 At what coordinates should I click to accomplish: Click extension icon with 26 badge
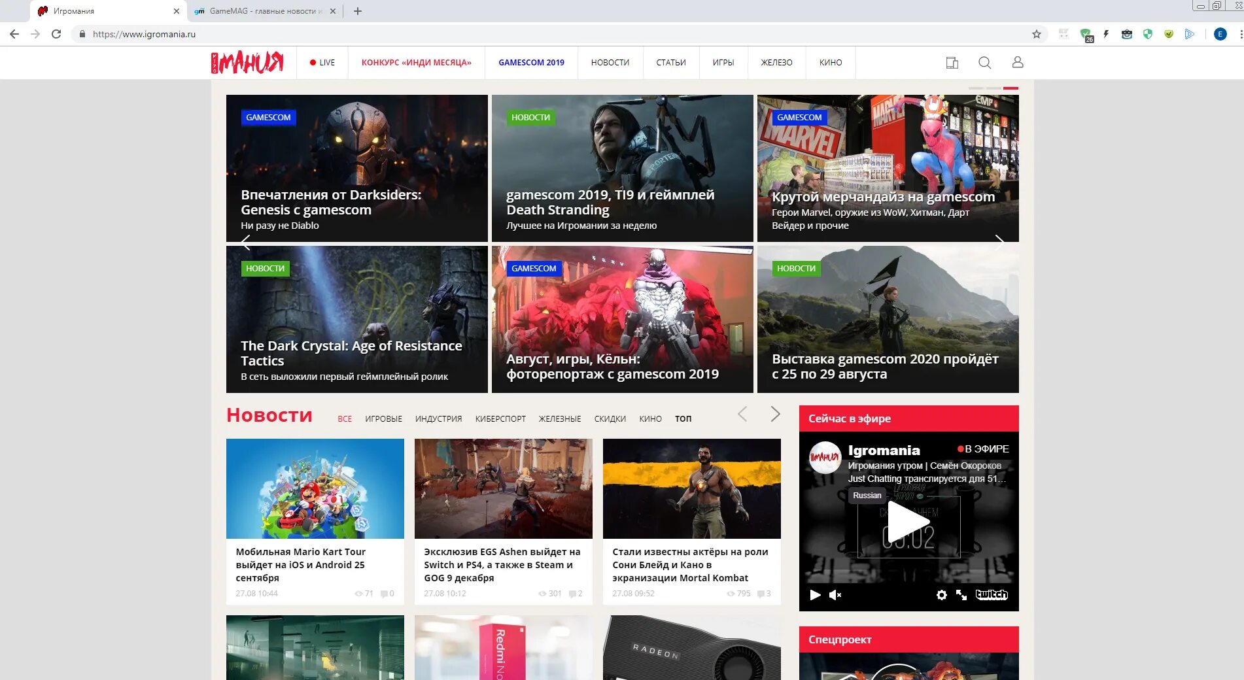click(1086, 35)
